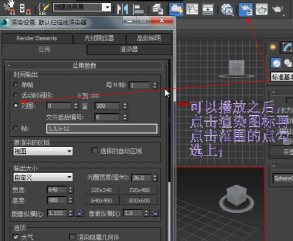
Task: Open Standard Primitives dropdown in command panel
Action: point(281,77)
